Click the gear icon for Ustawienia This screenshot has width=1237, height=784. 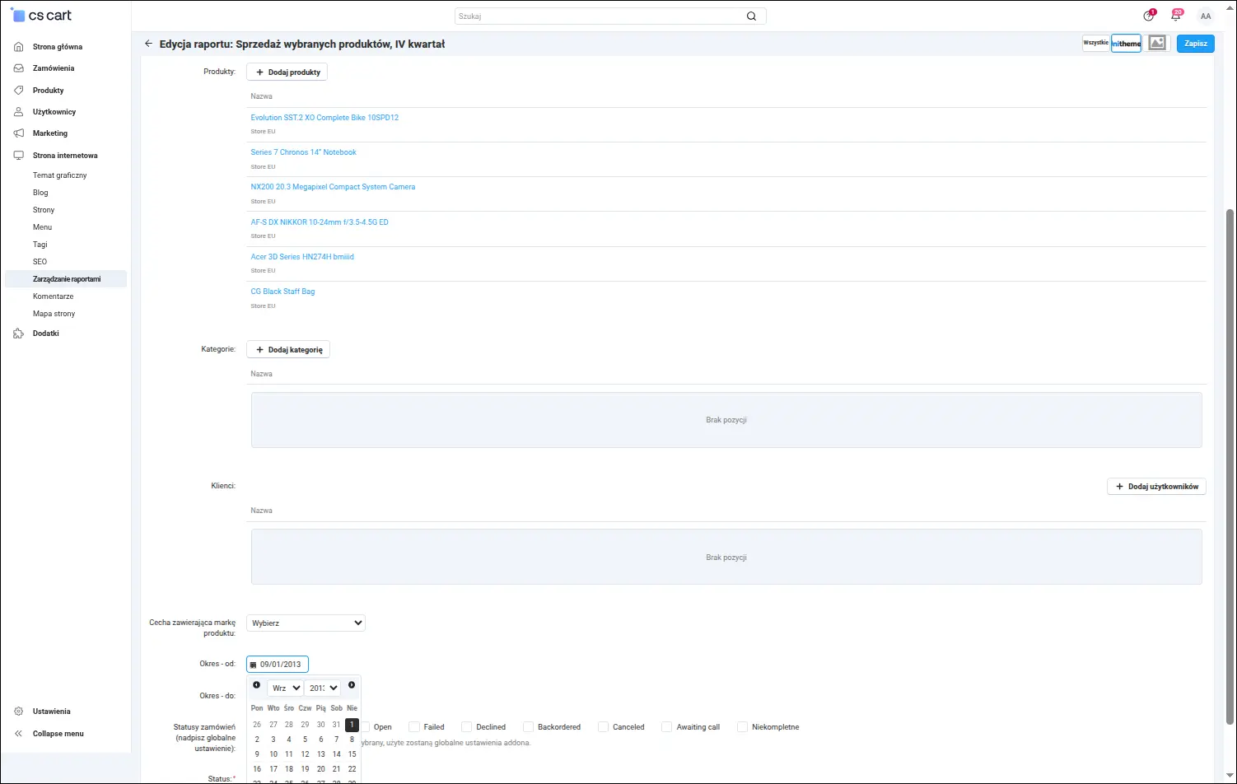[19, 712]
